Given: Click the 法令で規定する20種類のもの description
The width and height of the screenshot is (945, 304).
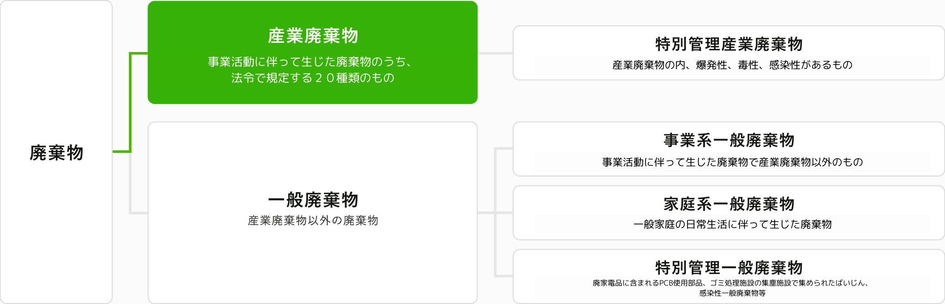Looking at the screenshot, I should click(313, 78).
